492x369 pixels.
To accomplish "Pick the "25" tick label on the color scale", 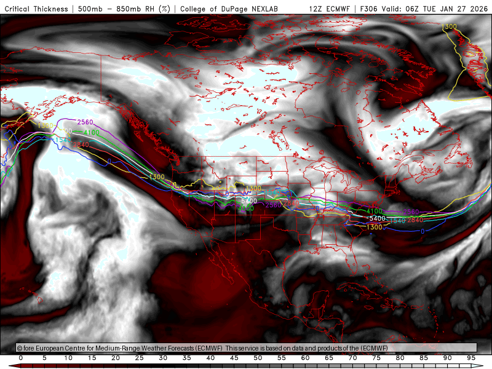I will coord(140,358).
